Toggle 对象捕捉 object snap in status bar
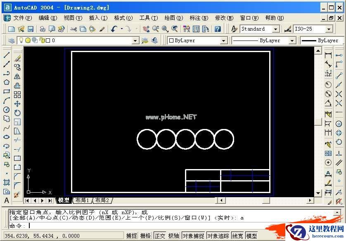 click(x=194, y=236)
